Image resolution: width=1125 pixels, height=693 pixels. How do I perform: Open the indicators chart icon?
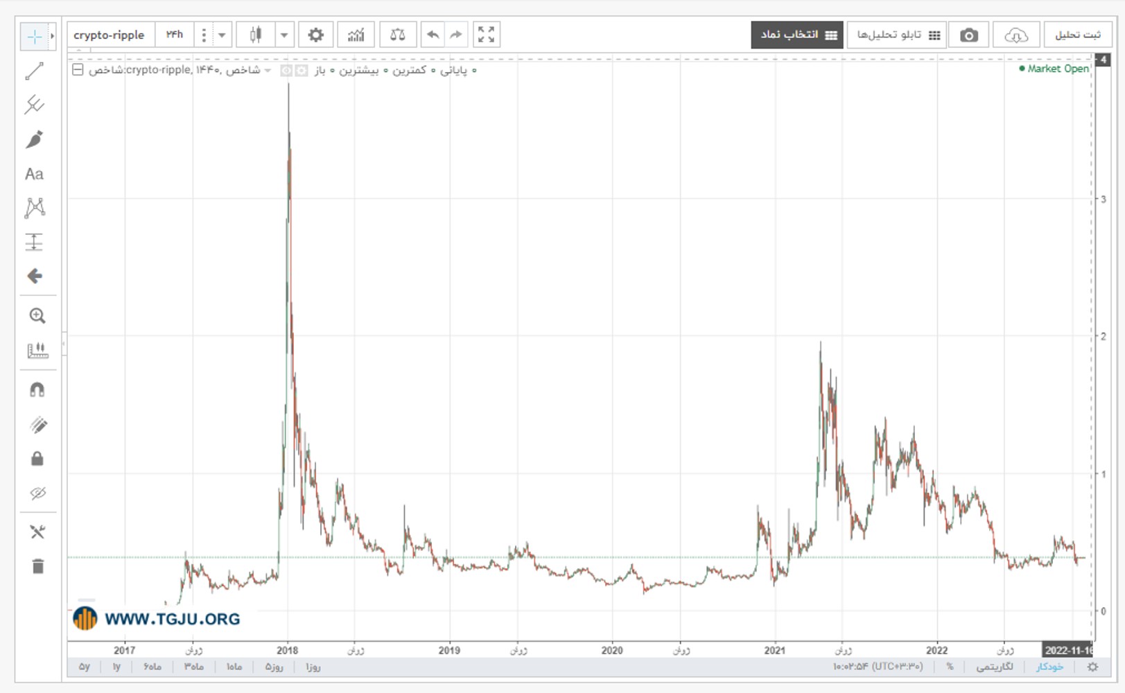(356, 35)
